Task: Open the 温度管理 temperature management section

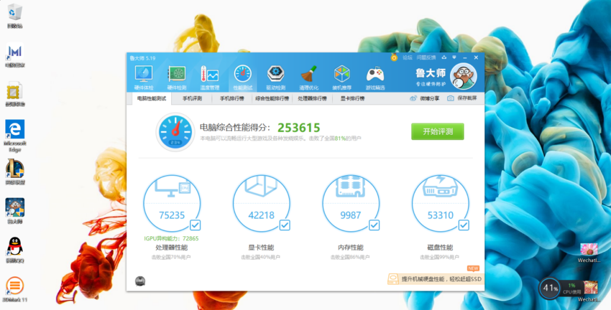Action: tap(209, 77)
